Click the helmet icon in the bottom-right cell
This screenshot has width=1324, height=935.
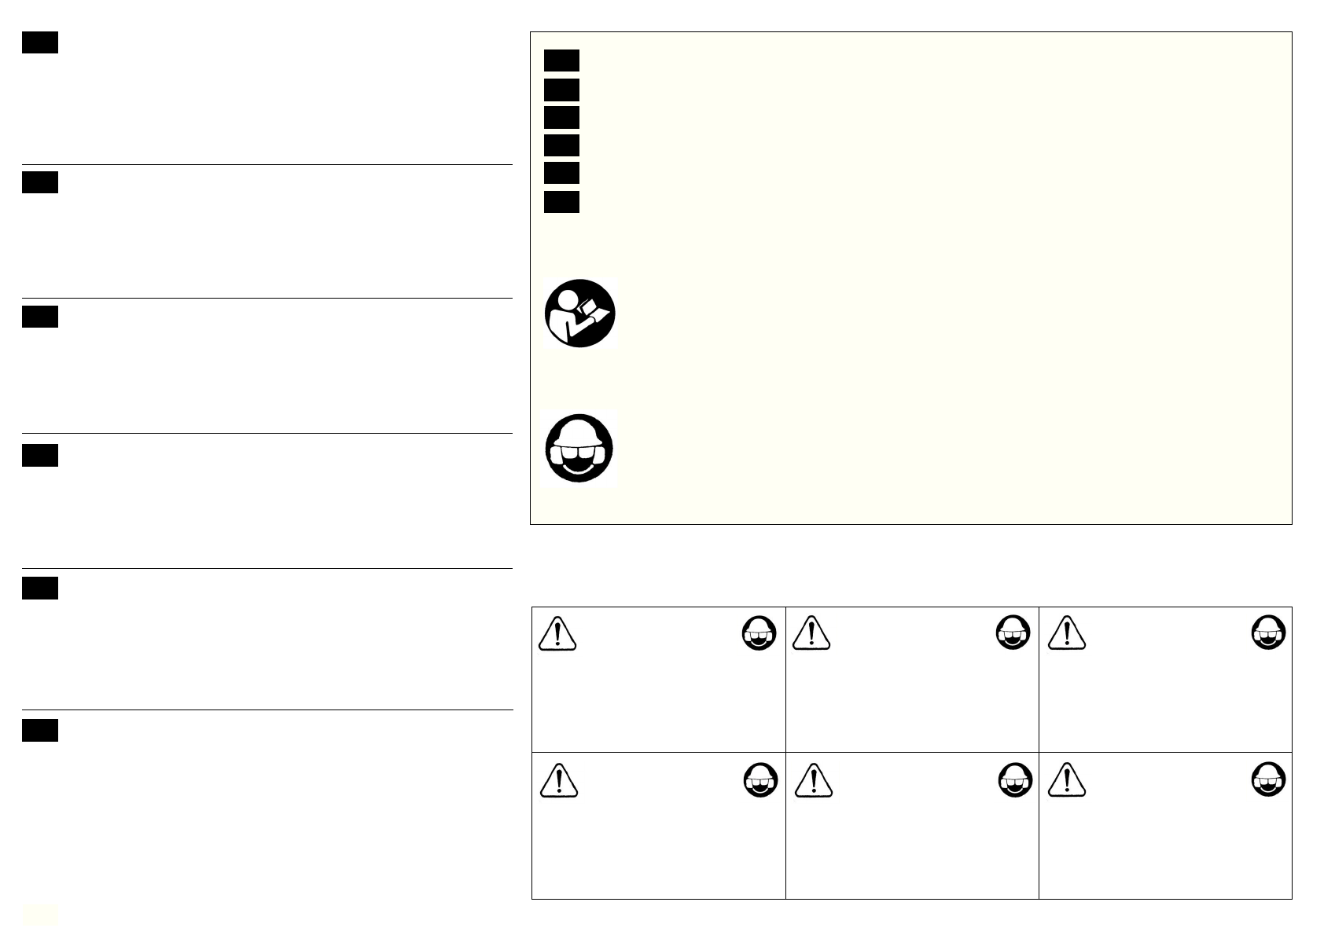click(1267, 781)
